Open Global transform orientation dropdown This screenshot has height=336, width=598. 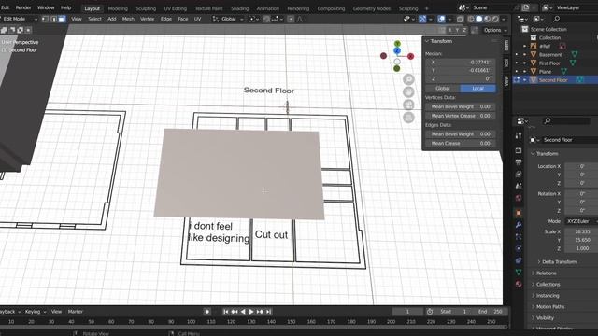click(228, 19)
